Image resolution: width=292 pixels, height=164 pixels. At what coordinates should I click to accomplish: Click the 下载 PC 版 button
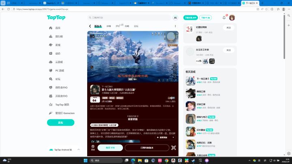(x=205, y=18)
